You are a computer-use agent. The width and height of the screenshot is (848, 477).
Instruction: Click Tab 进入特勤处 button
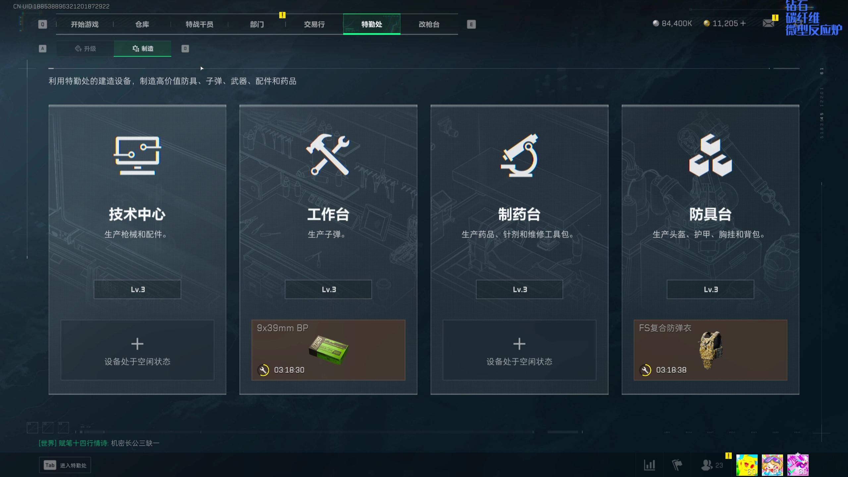pos(65,465)
